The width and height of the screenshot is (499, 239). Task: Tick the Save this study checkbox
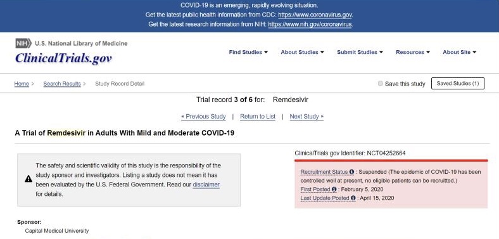pyautogui.click(x=380, y=84)
